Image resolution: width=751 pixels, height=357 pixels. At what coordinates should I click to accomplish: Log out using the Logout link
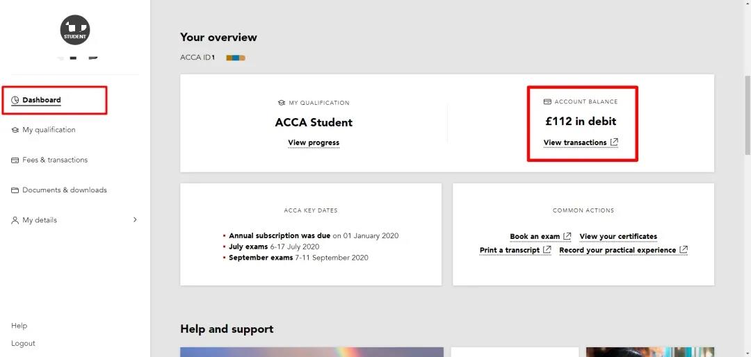(x=23, y=343)
